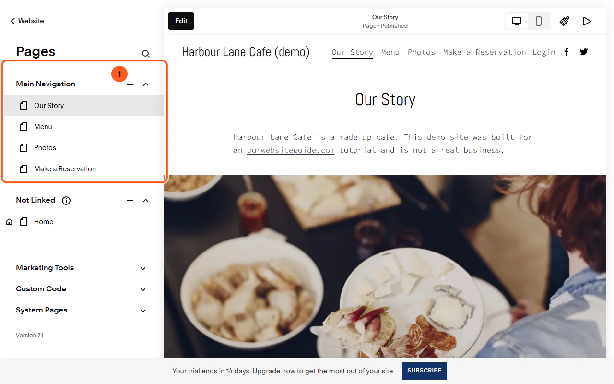Viewport: 614px width, 384px height.
Task: Click the page icon next to Home
Action: 24,222
